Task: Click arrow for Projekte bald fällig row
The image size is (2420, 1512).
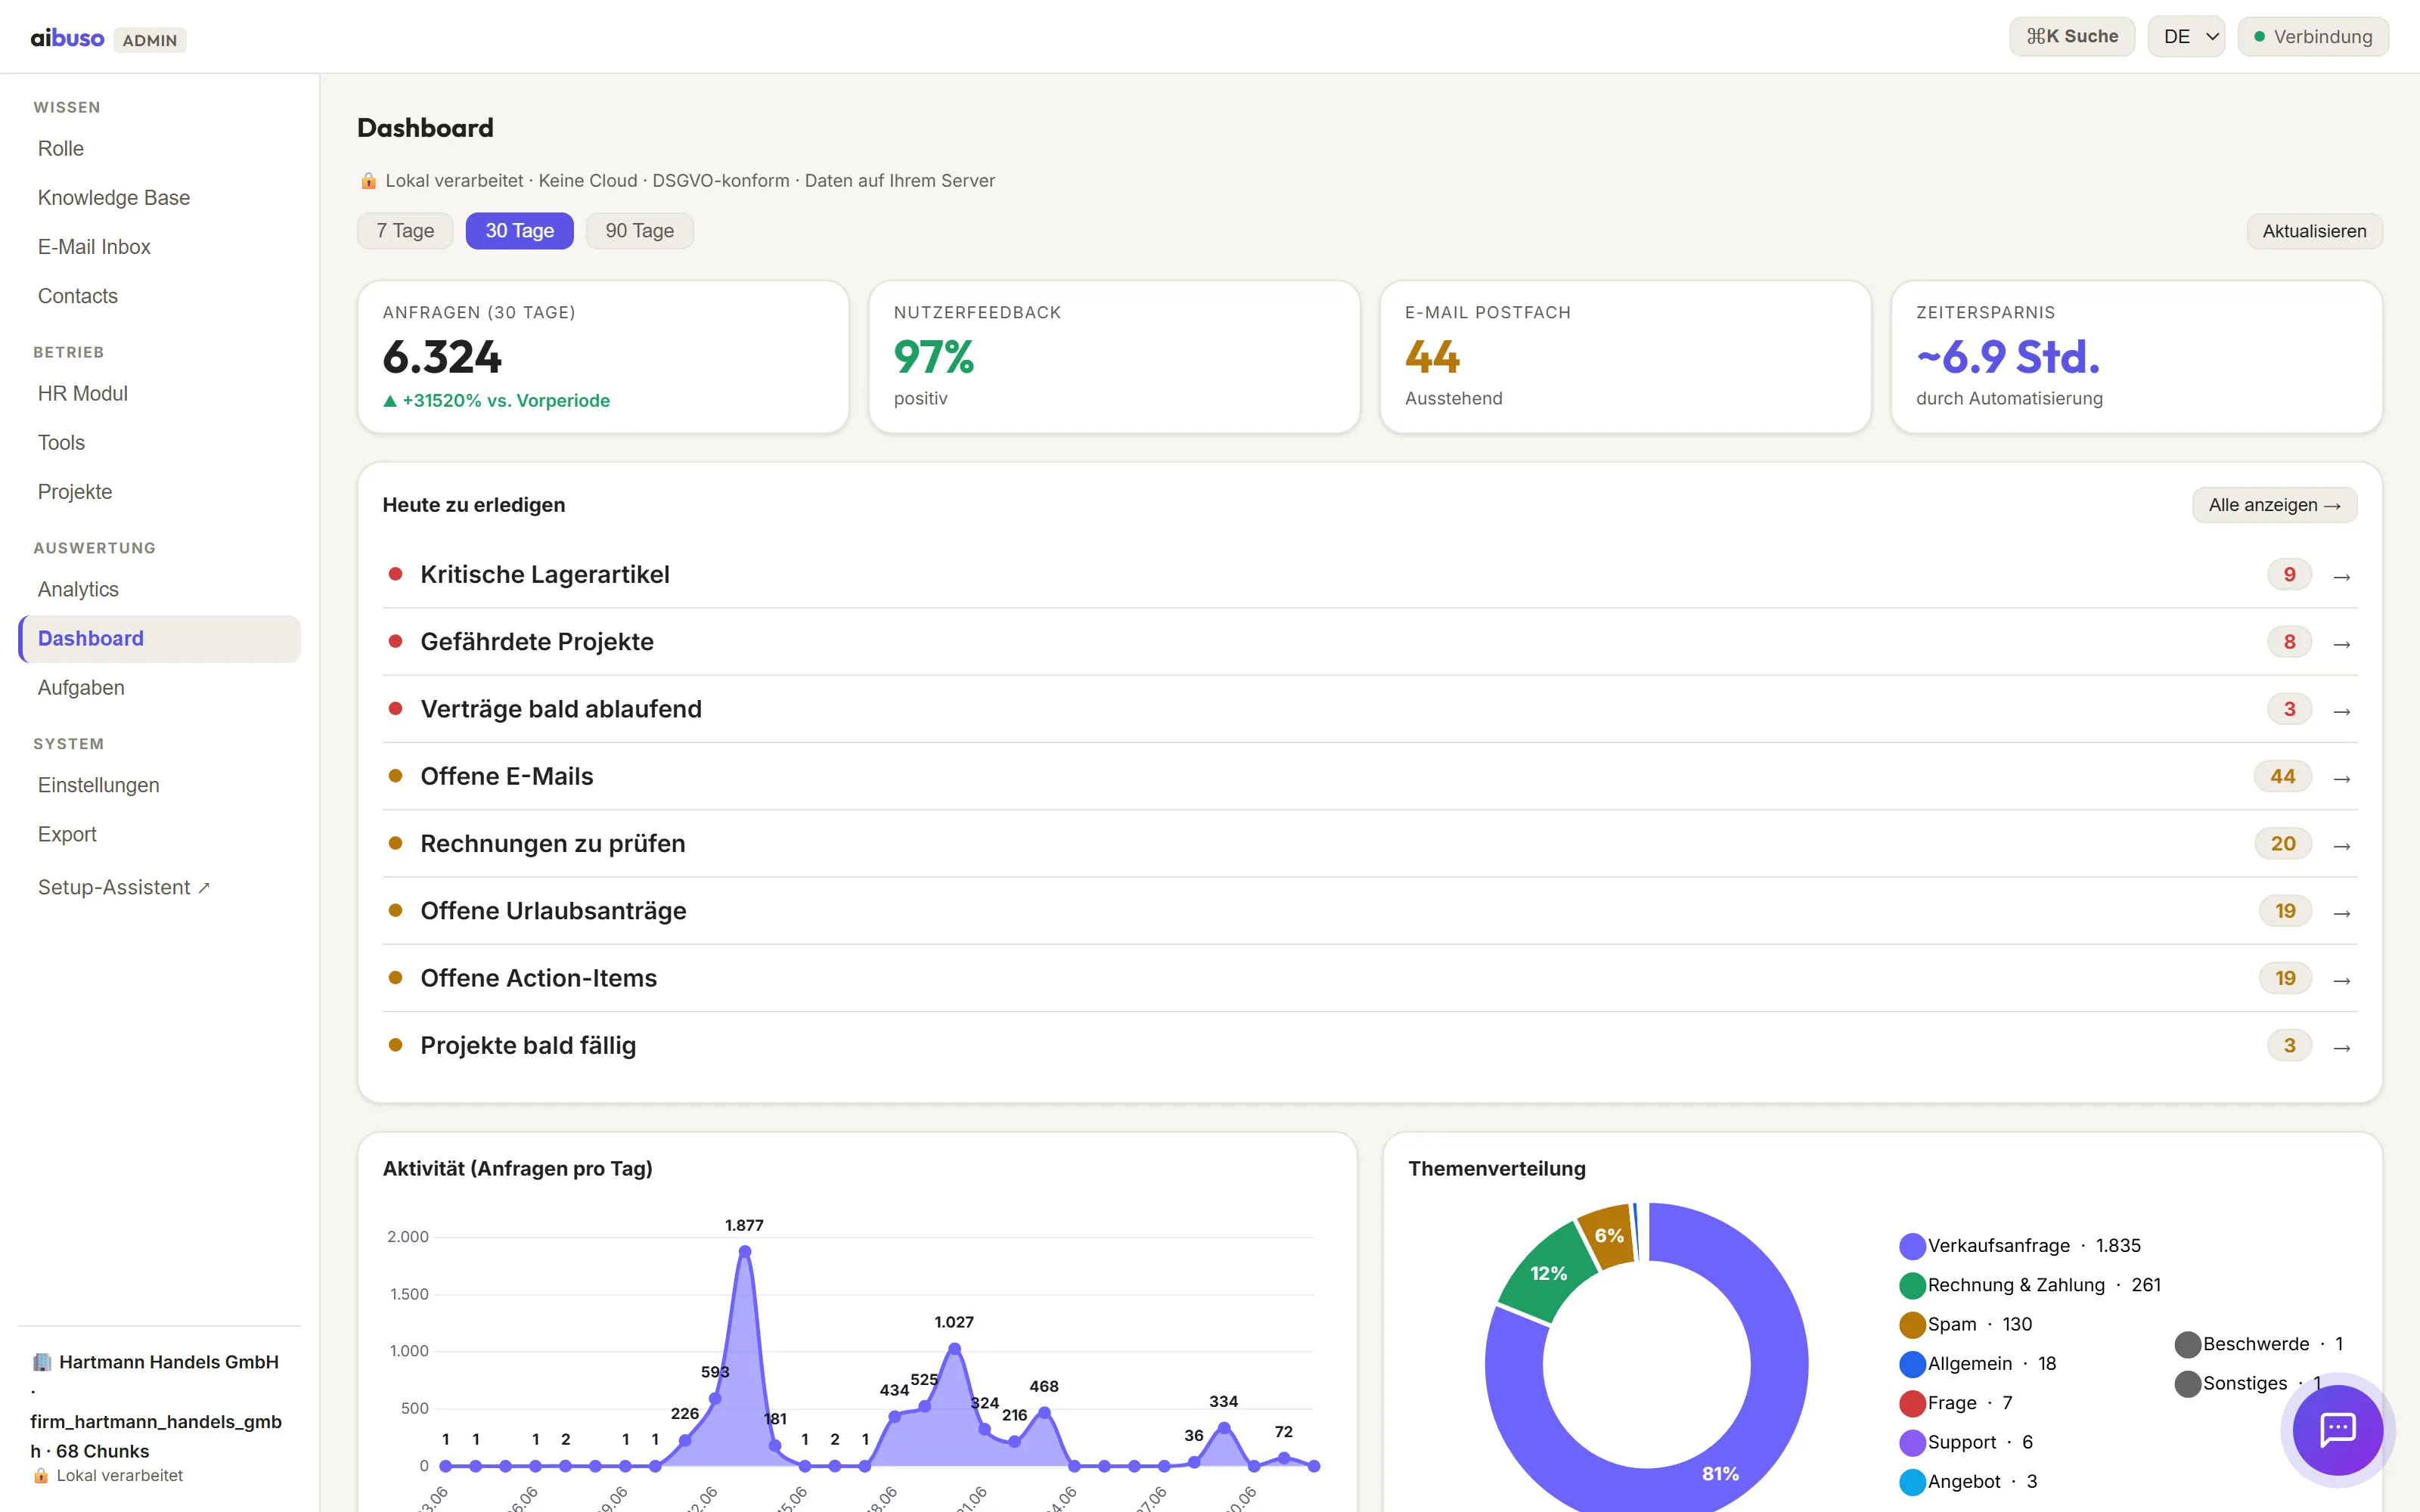Action: tap(2341, 1048)
